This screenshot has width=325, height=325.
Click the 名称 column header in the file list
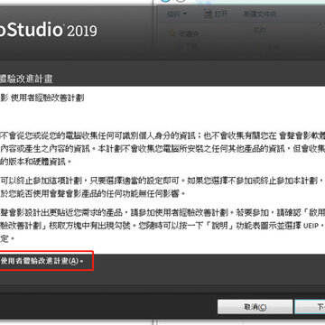(259, 30)
